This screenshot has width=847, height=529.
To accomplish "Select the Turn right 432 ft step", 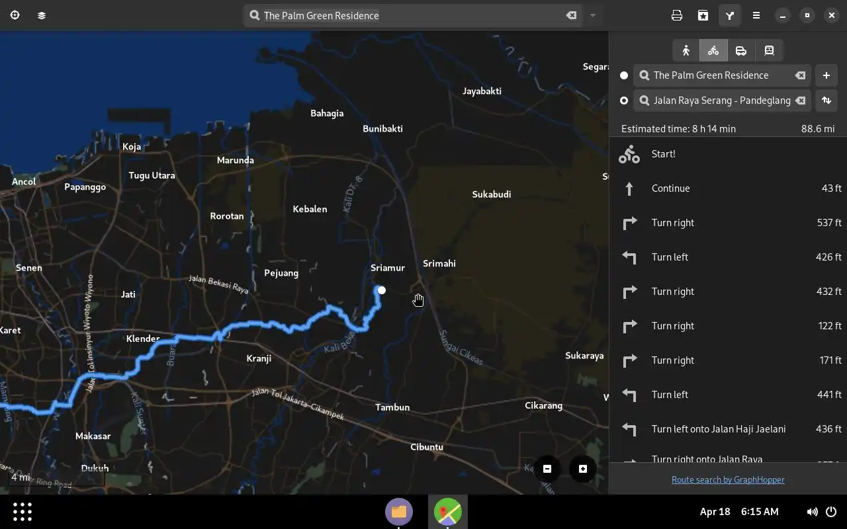I will tap(728, 292).
